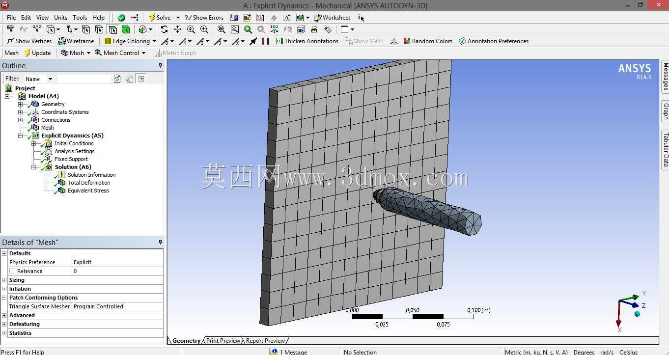Viewport: 669px width, 355px height.
Task: Select the Pan view tool
Action: (x=177, y=29)
